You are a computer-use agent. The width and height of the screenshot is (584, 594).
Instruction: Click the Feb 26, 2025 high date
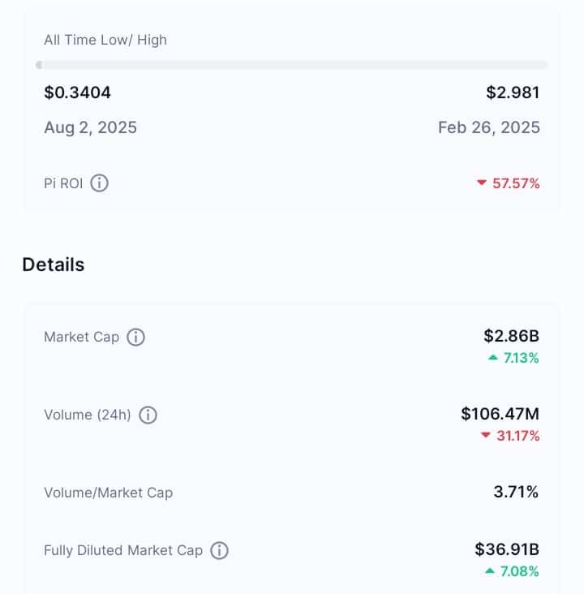[x=489, y=127]
